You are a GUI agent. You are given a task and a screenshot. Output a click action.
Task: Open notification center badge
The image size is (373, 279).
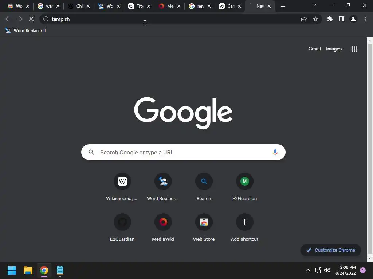363,270
